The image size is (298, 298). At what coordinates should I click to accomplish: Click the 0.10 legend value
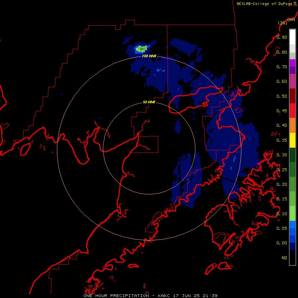tap(282, 214)
